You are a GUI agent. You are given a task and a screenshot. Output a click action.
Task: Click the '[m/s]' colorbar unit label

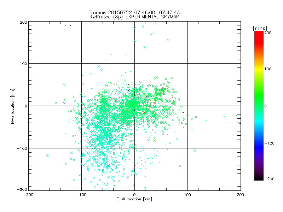pos(260,28)
